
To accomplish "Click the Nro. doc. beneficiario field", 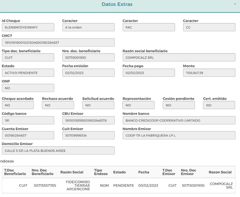I will pos(88,57).
